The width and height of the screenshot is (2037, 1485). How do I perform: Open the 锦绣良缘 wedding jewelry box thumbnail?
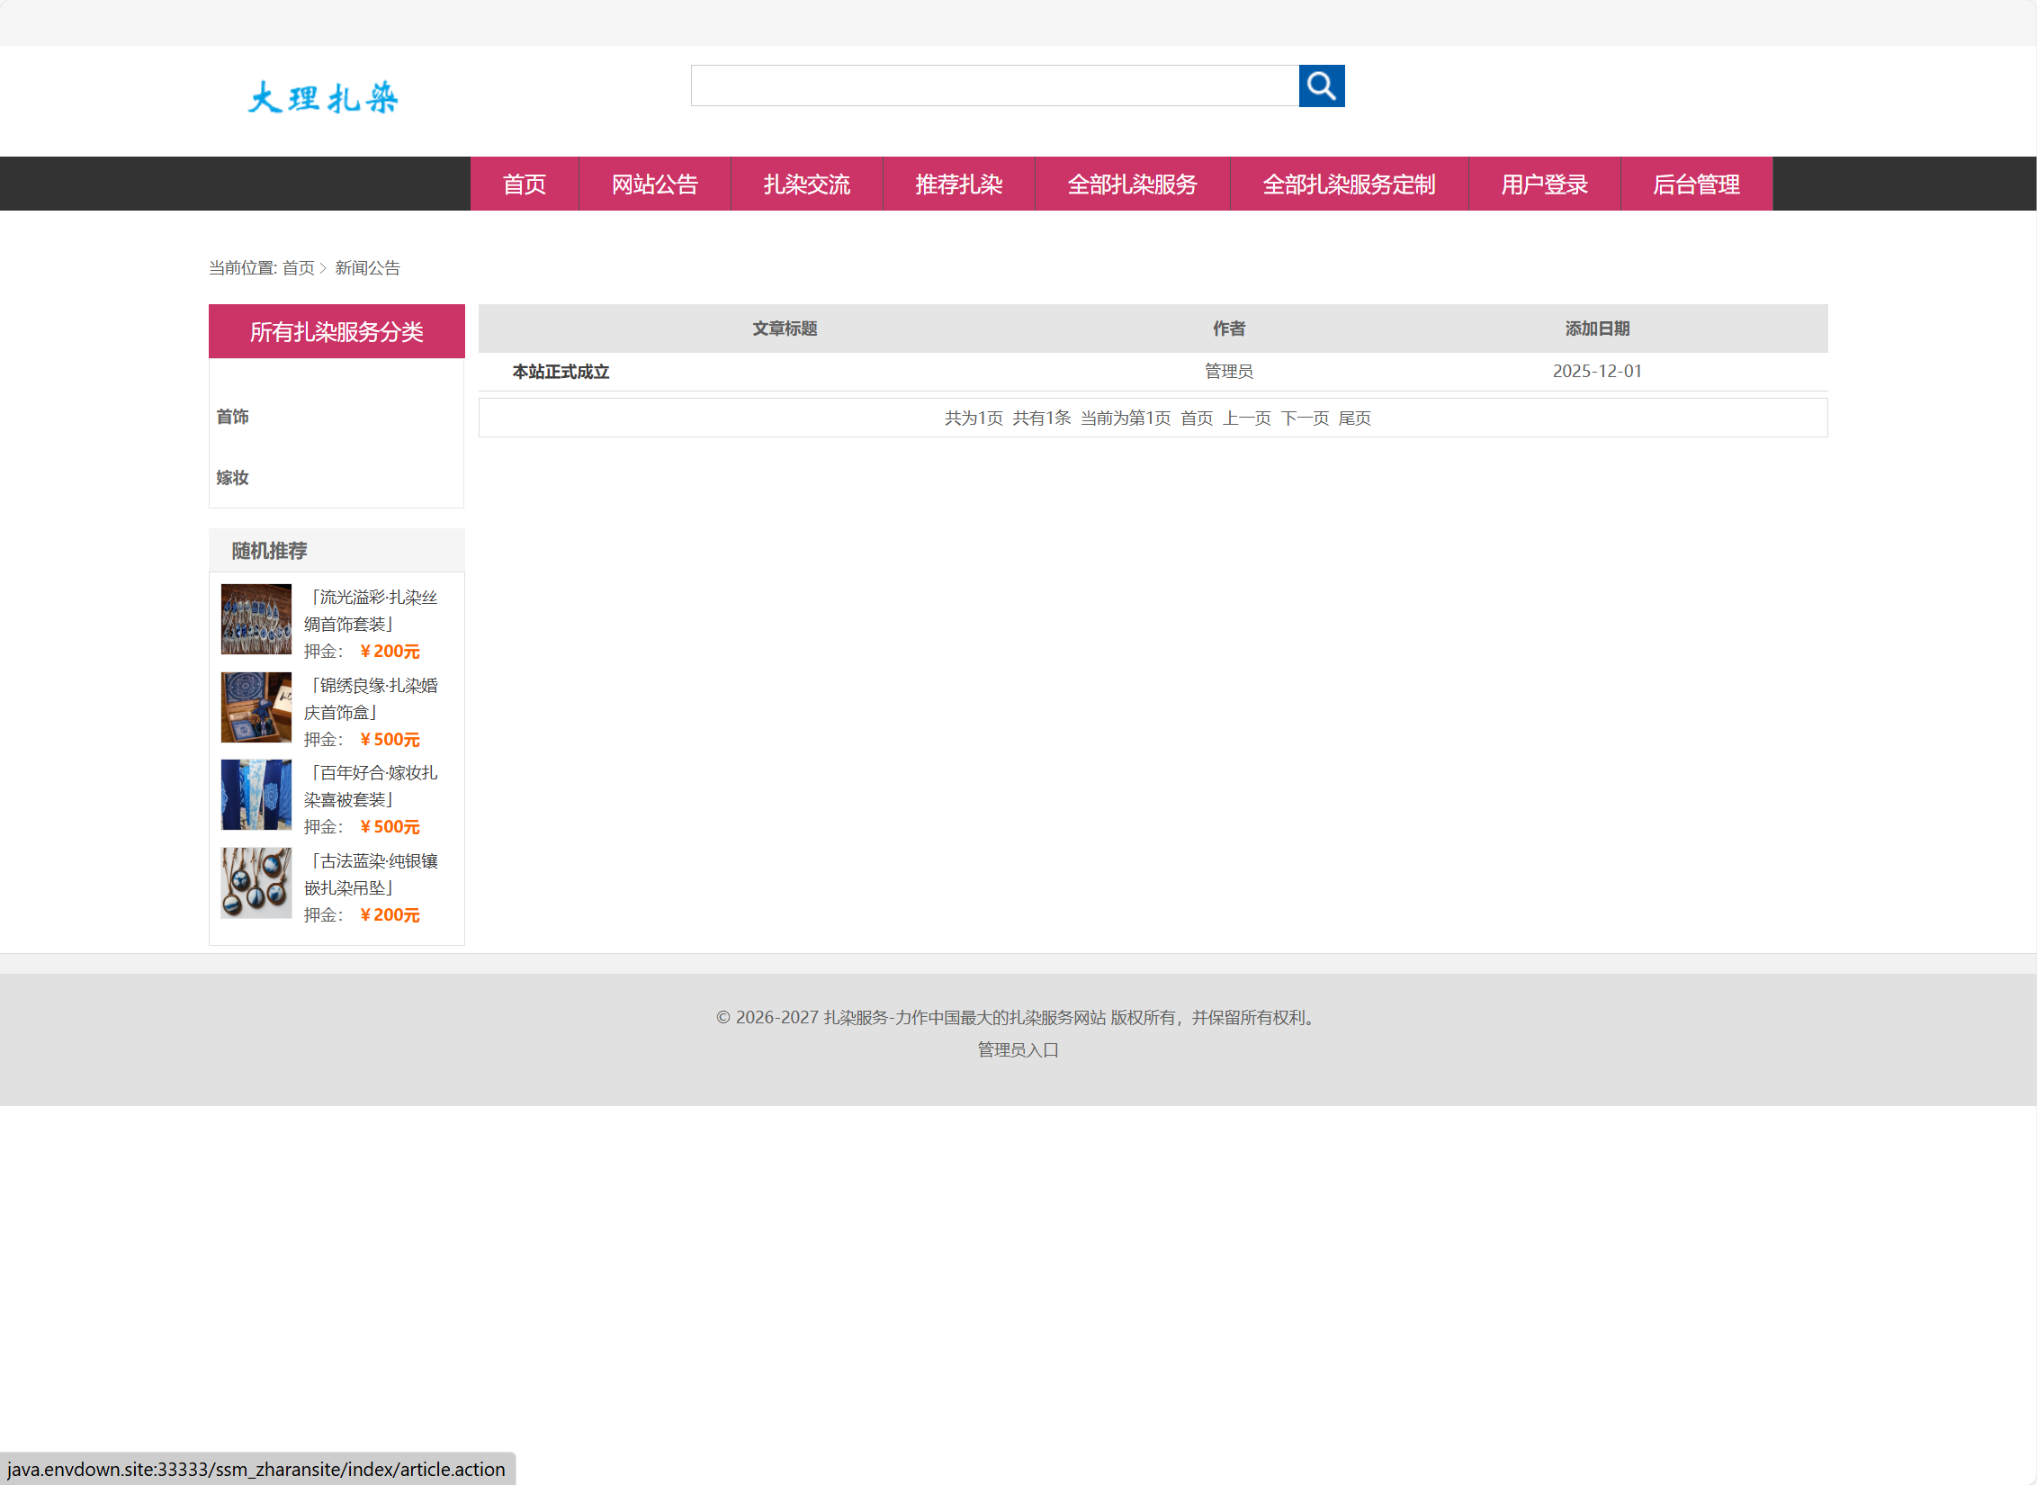coord(256,707)
